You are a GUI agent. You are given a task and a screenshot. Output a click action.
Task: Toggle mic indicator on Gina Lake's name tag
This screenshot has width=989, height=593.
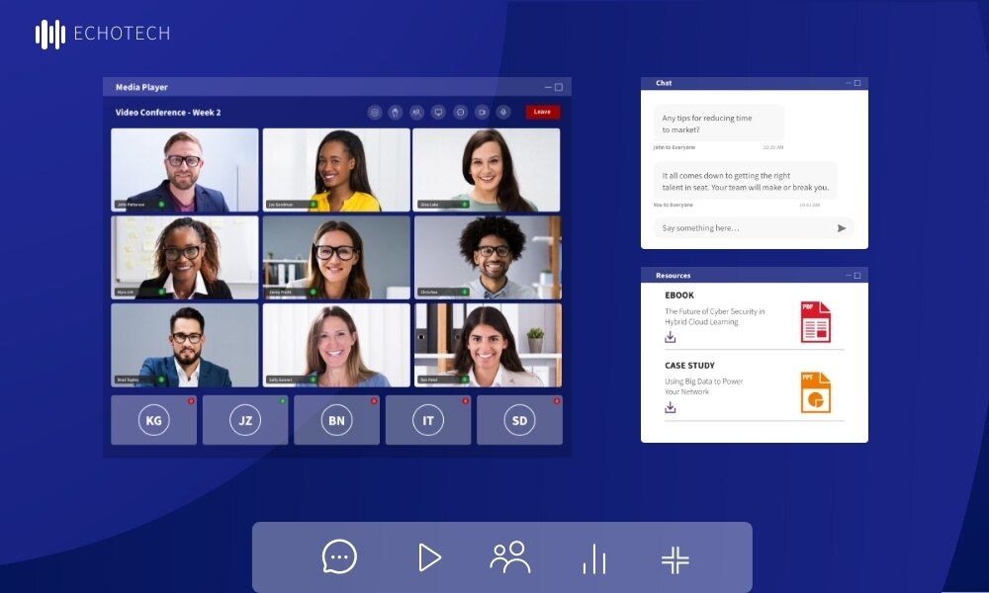465,205
